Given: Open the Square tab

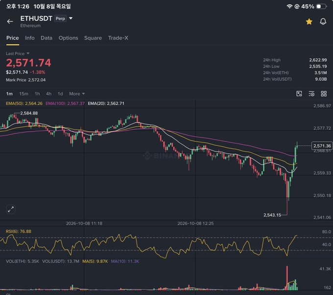Looking at the screenshot, I should pos(93,38).
